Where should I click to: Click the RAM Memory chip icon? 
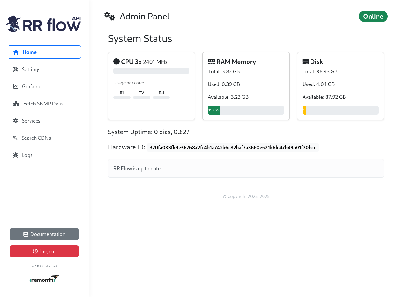(211, 61)
